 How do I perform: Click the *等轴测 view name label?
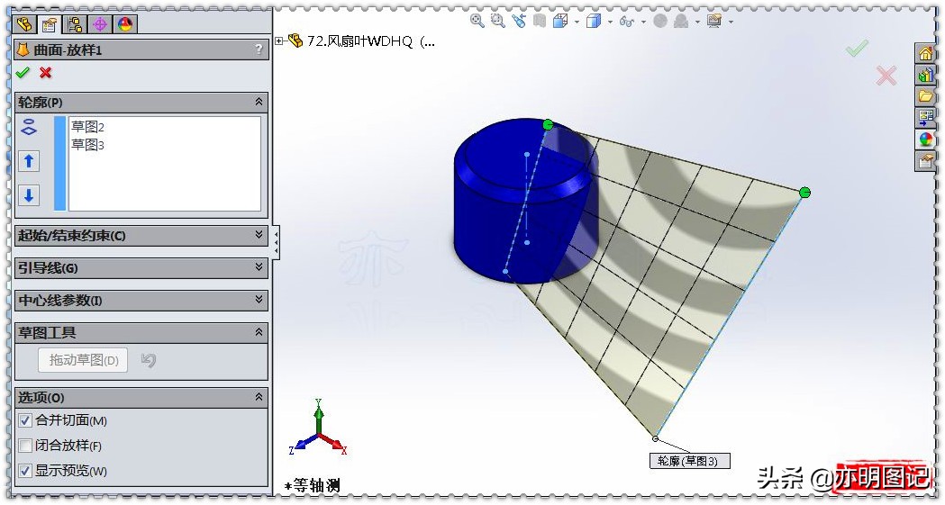(x=312, y=486)
